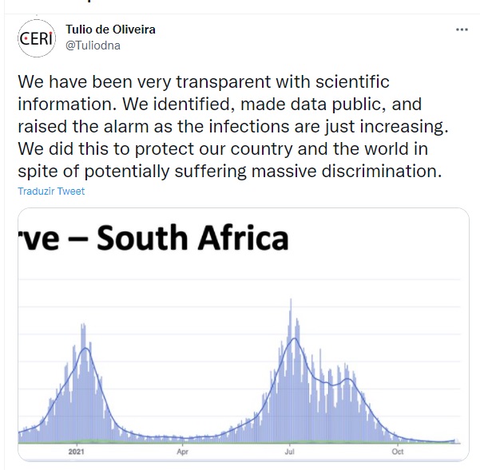
Task: Open the tweet's three-dot more menu
Action: [462, 30]
